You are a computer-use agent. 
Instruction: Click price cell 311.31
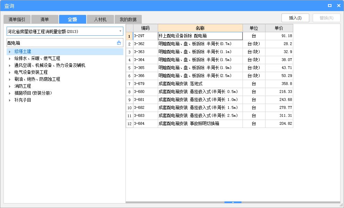pos(279,115)
